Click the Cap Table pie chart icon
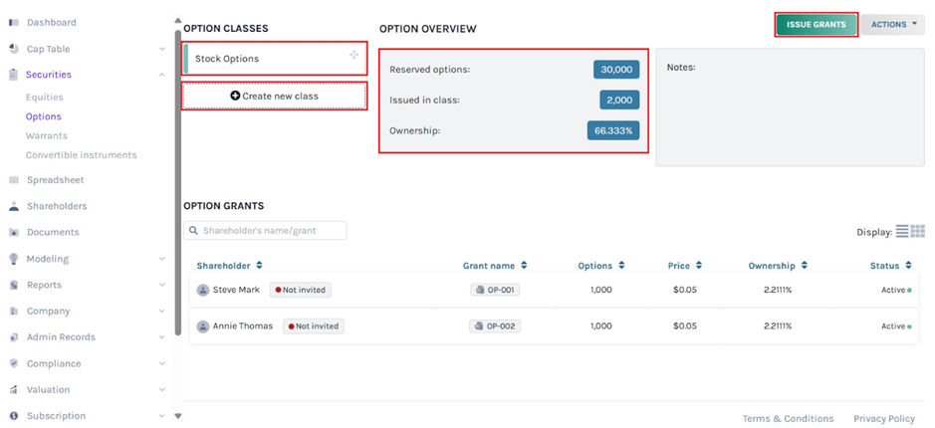 [14, 49]
